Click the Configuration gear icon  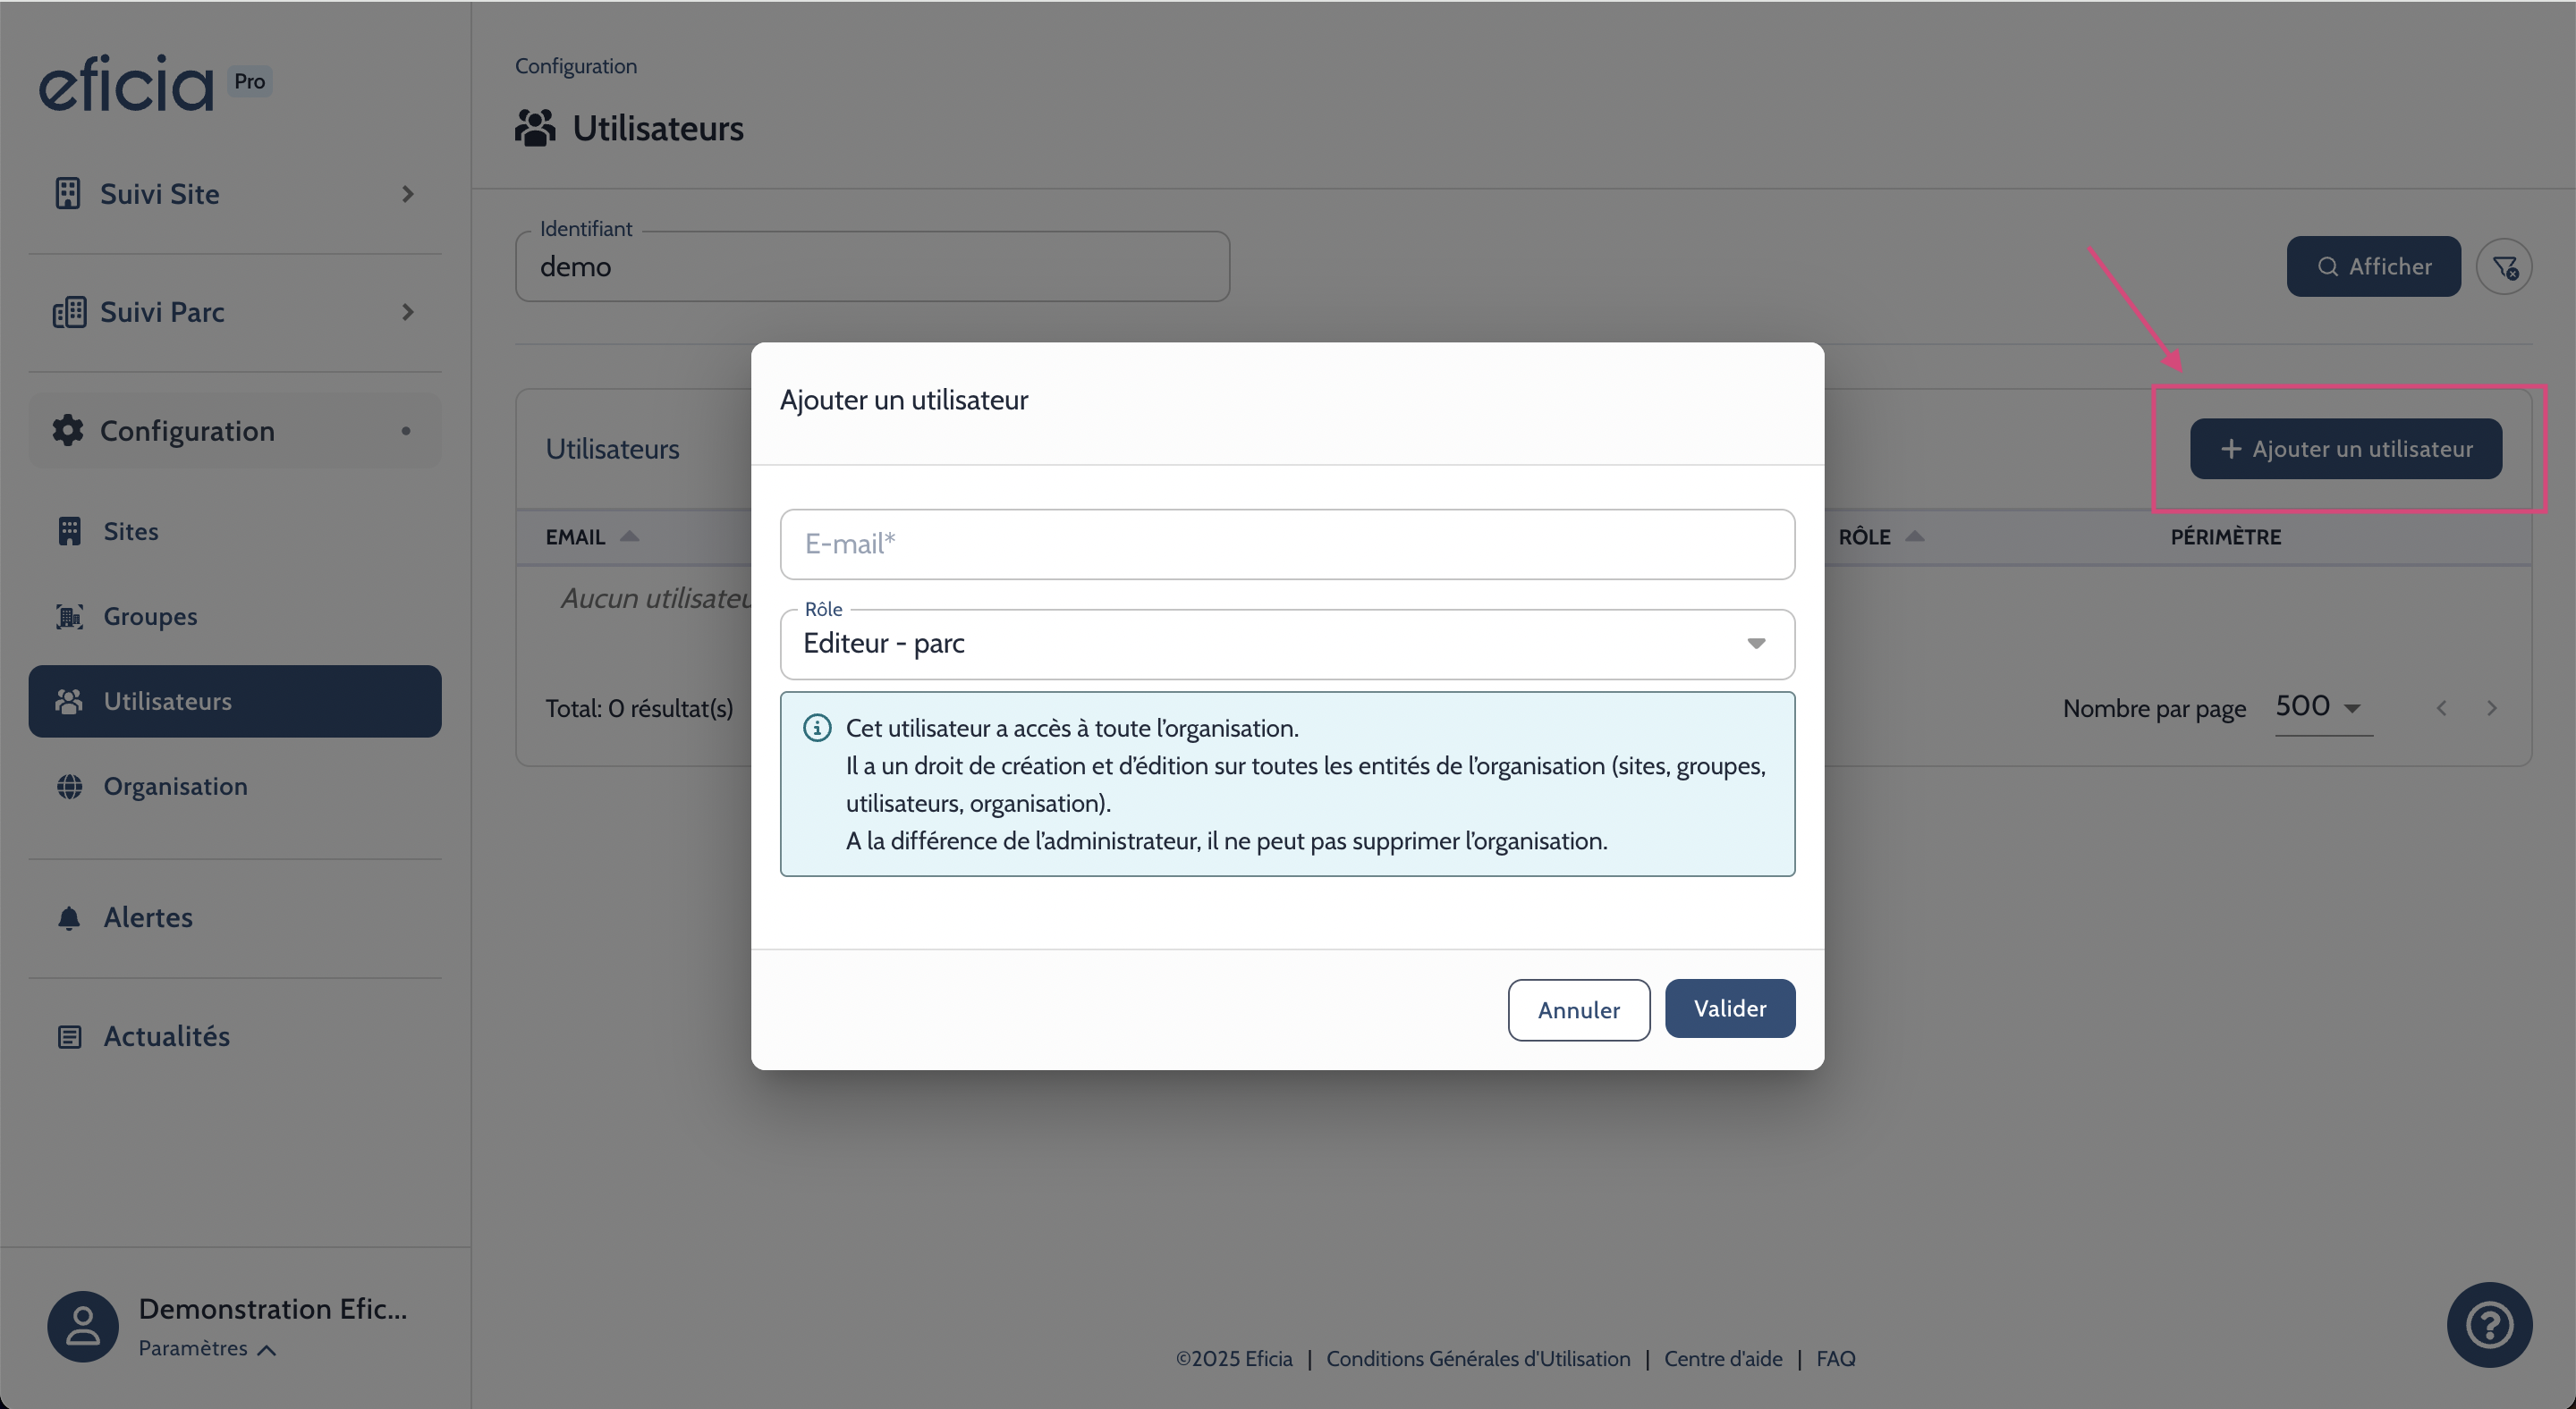tap(68, 431)
